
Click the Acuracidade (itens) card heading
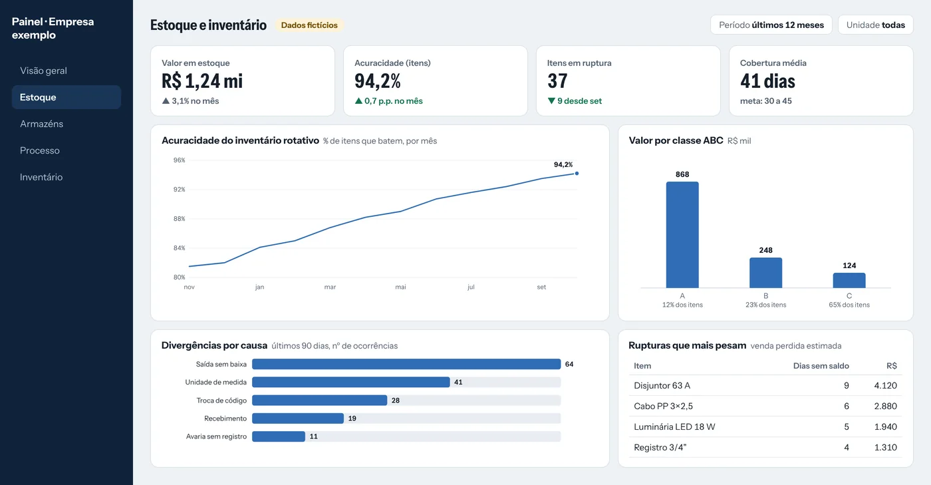point(392,63)
